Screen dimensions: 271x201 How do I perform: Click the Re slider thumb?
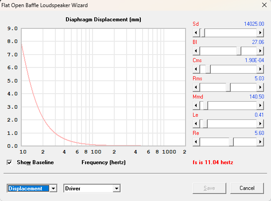(231, 142)
